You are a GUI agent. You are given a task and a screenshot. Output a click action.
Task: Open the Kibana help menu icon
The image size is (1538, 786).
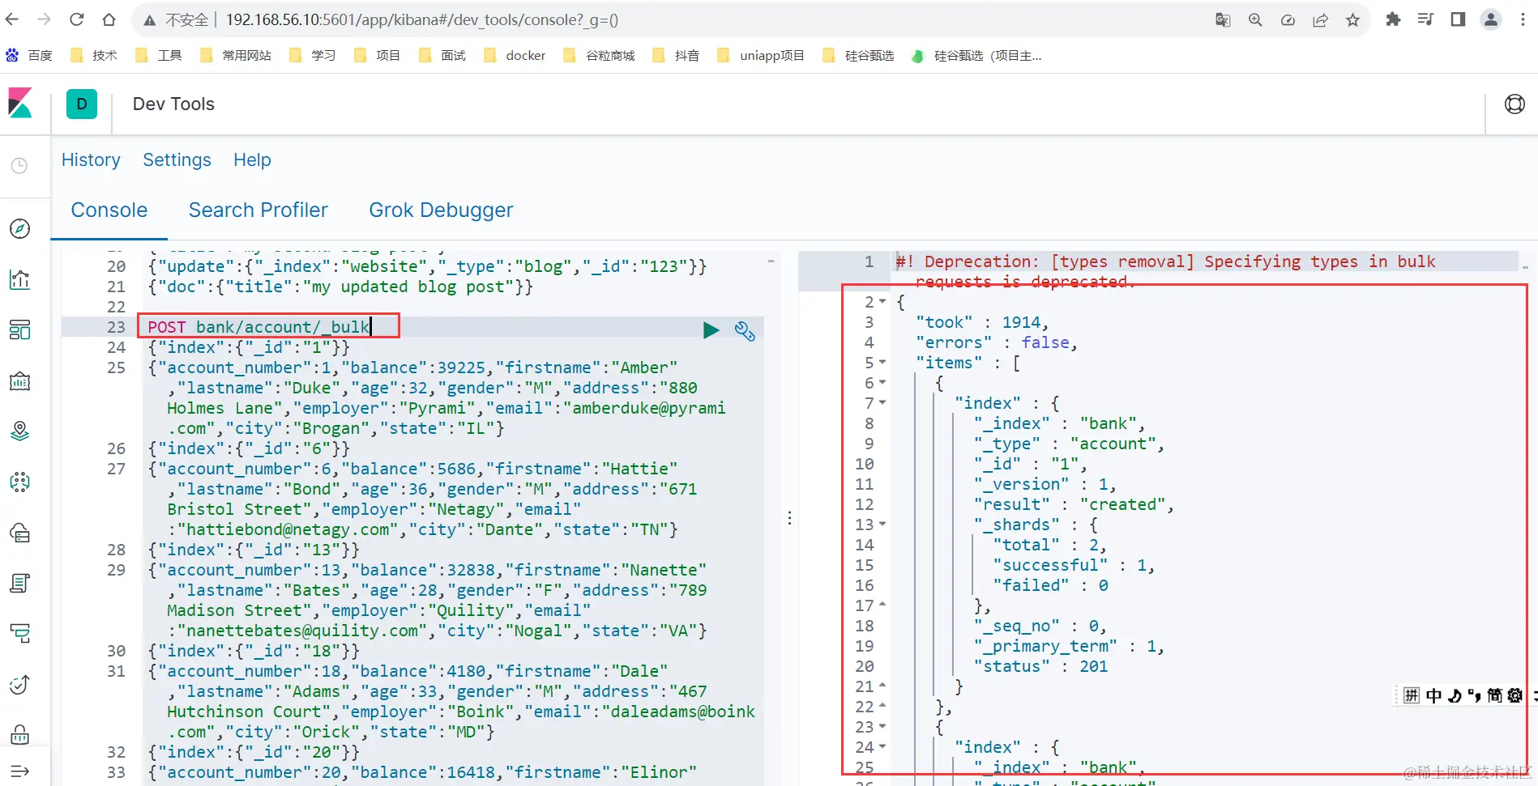click(1515, 104)
